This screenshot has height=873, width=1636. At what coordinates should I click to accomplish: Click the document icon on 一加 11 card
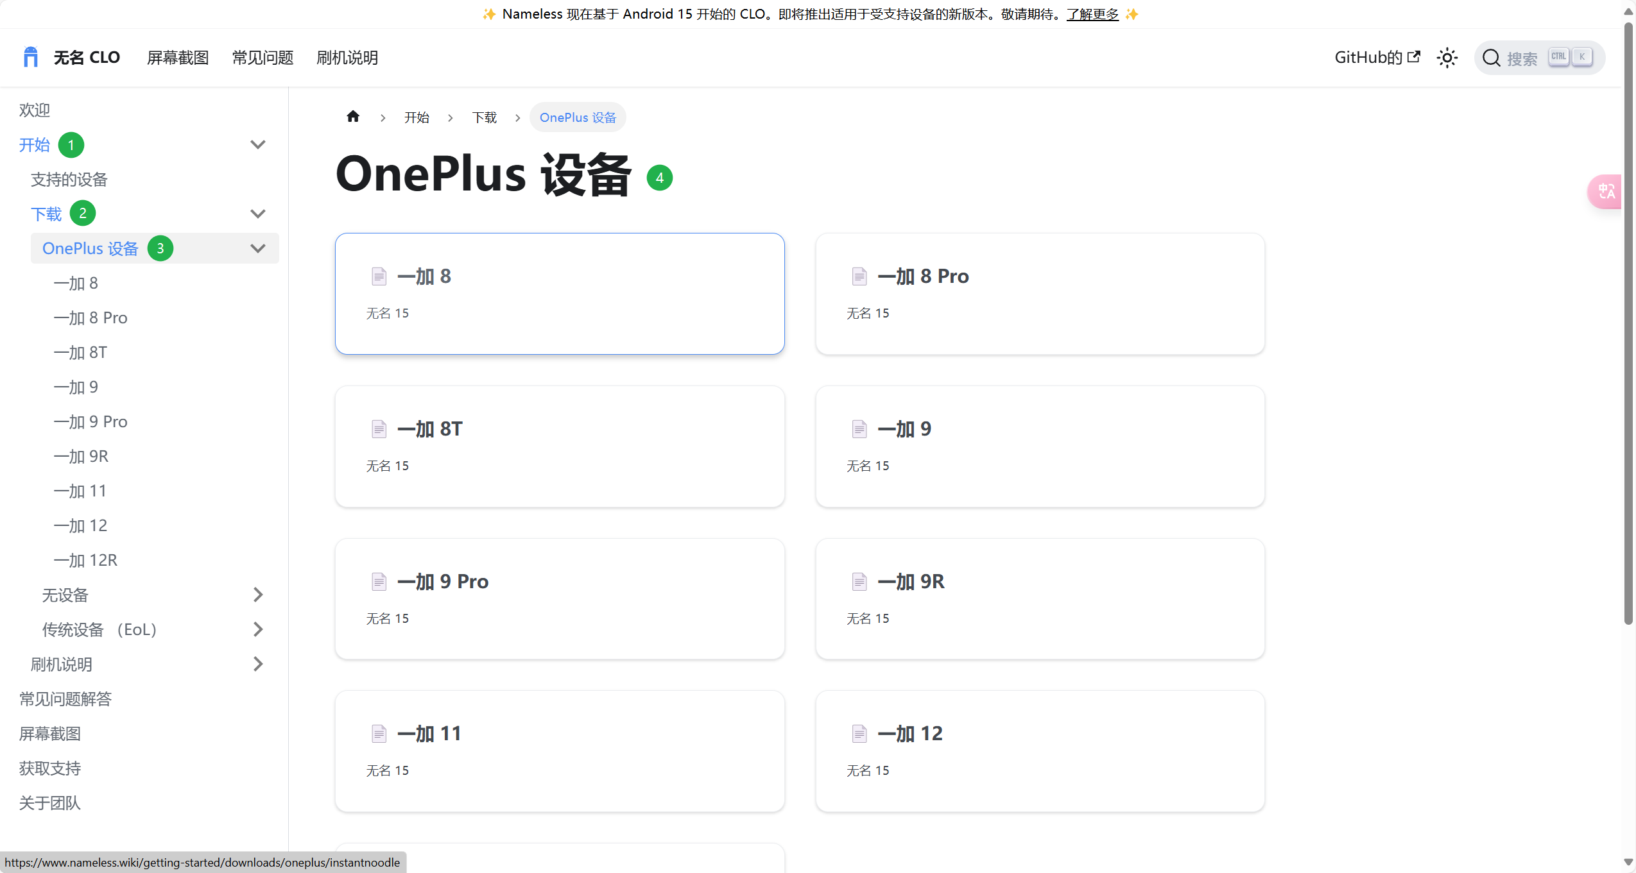click(x=379, y=734)
